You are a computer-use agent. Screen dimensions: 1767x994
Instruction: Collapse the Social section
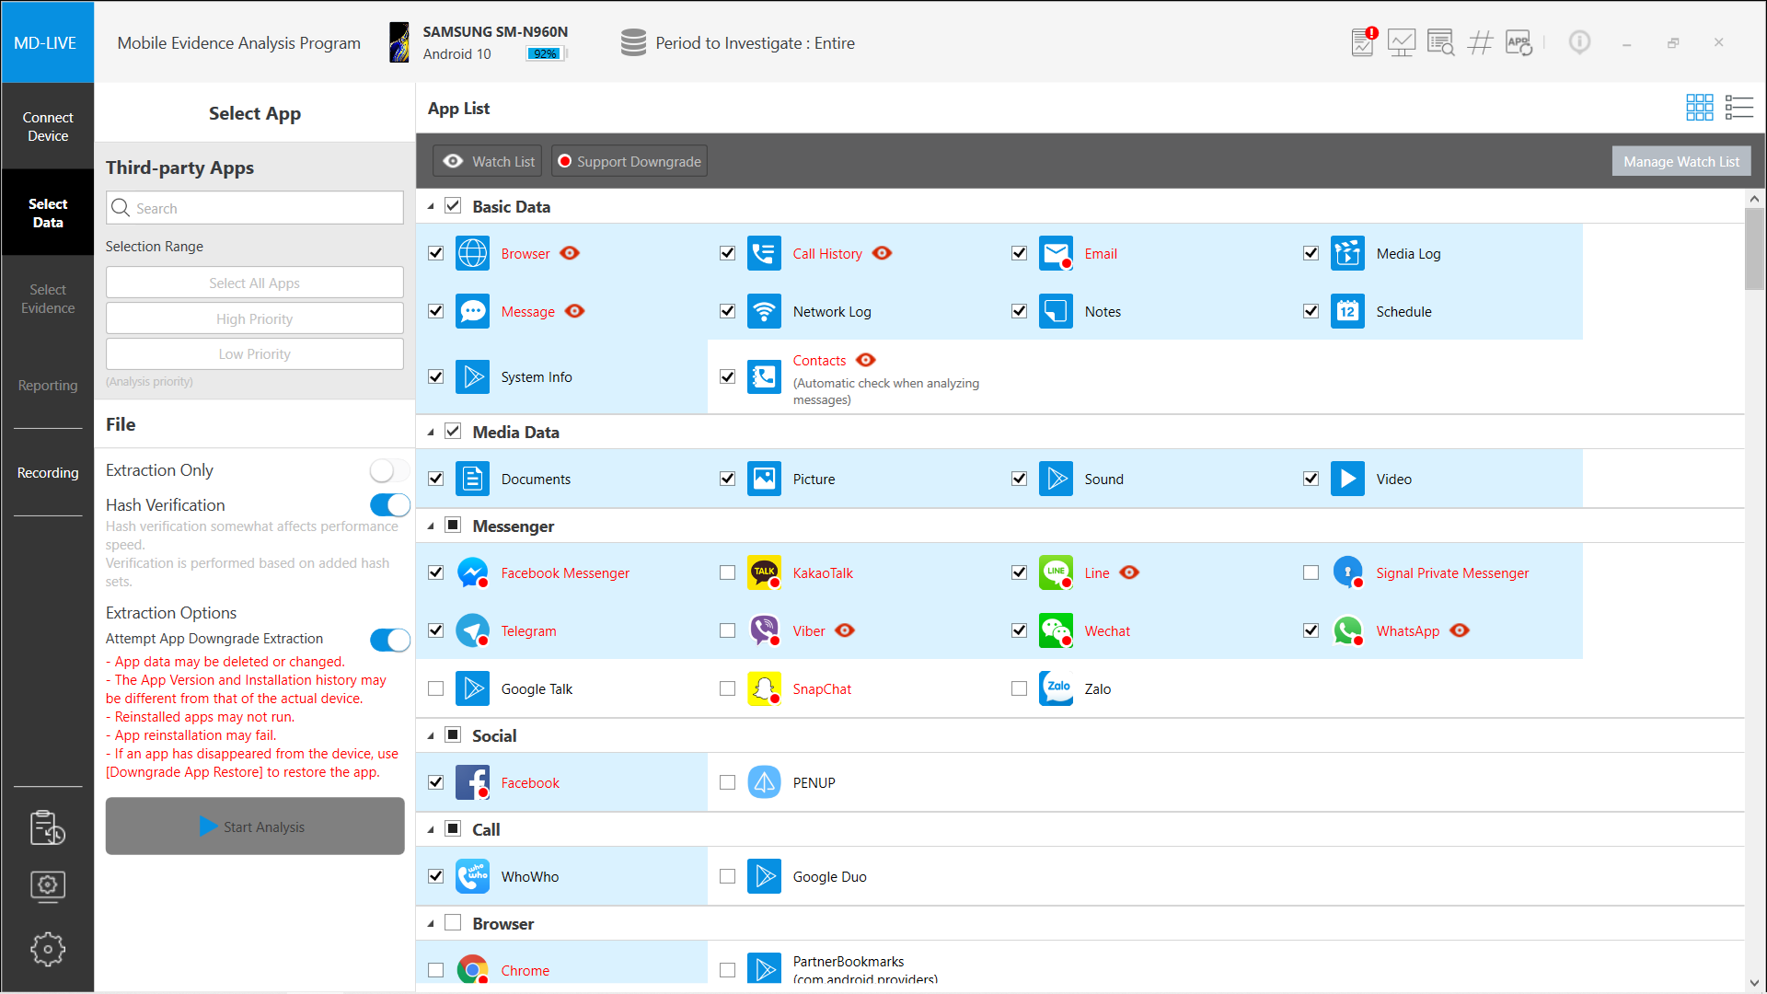click(x=431, y=736)
